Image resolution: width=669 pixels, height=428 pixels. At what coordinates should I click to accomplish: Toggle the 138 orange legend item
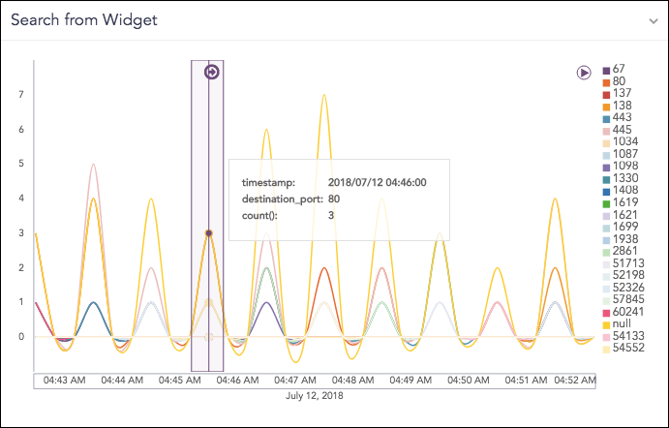coord(621,107)
